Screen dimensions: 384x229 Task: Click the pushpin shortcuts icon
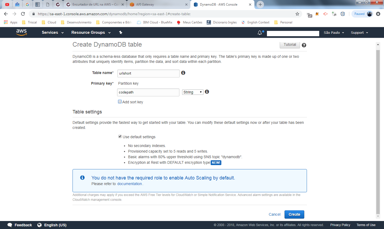coord(121,32)
